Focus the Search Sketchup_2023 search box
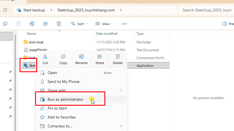 point(207,10)
